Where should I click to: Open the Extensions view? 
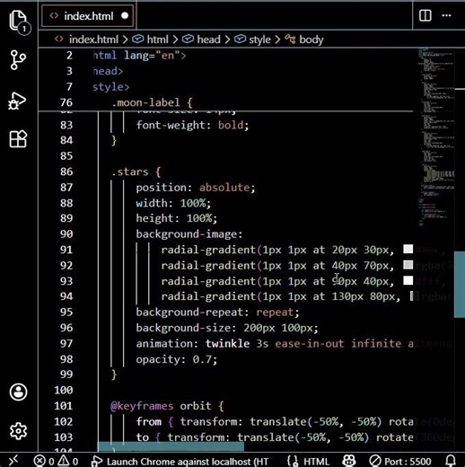(18, 139)
